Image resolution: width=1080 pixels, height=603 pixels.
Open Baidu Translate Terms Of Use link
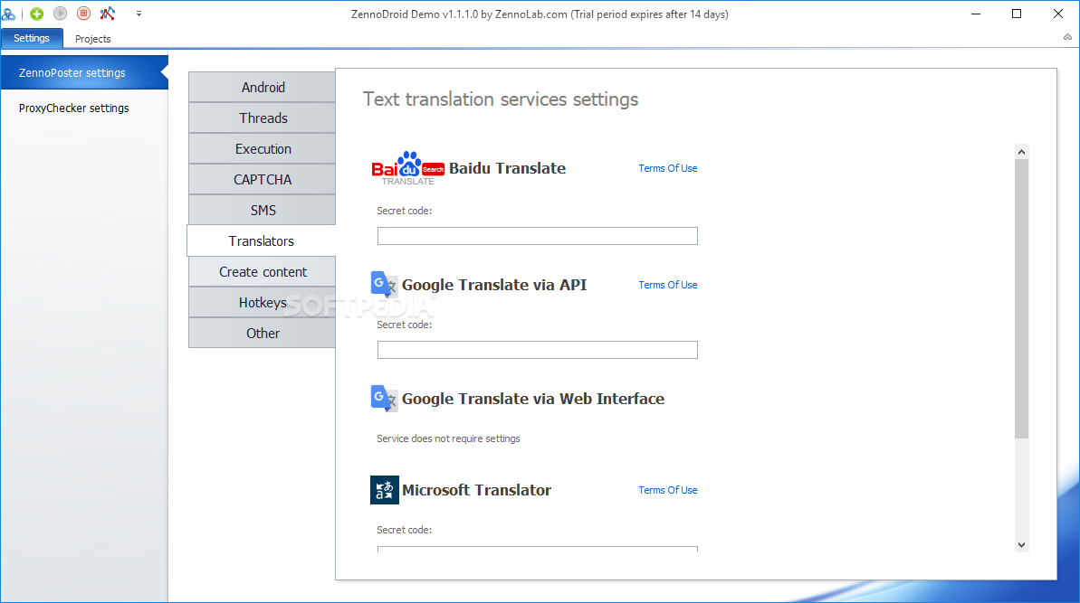tap(667, 168)
